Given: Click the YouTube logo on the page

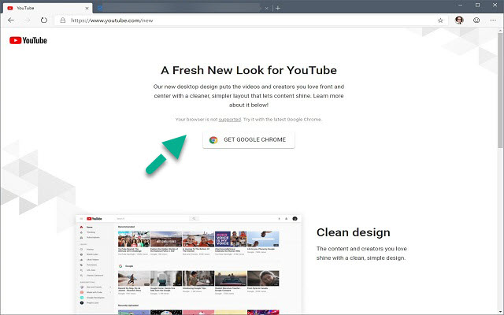Looking at the screenshot, I should click(x=28, y=41).
